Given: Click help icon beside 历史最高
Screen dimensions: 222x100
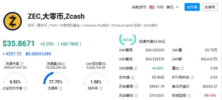Looking at the screenshot, I should point(136,87).
